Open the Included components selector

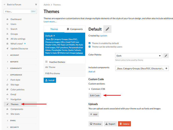tap(142, 68)
